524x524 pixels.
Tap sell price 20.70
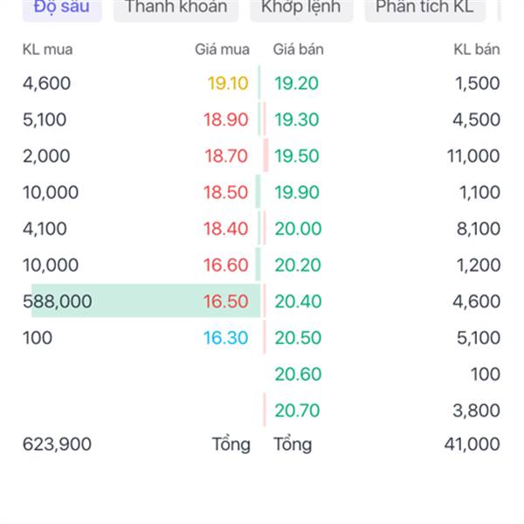(x=297, y=410)
